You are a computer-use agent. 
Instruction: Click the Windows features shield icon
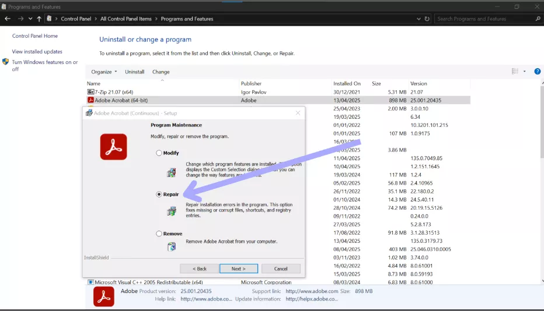coord(6,62)
